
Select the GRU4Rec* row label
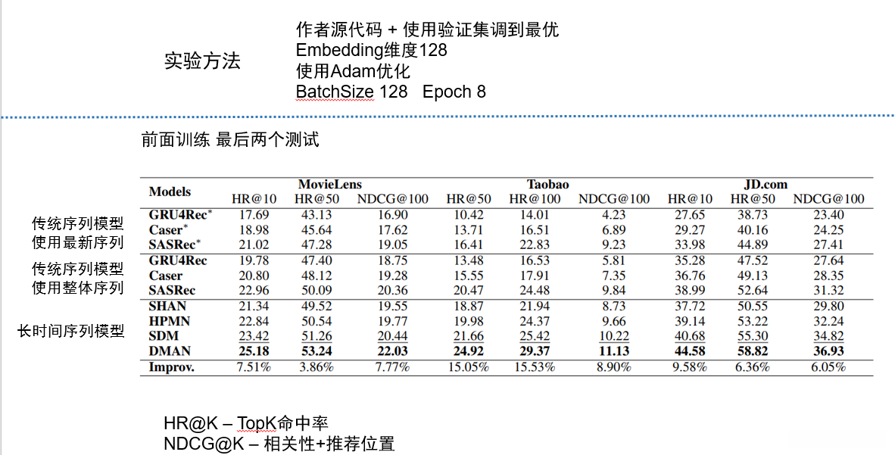tap(180, 215)
